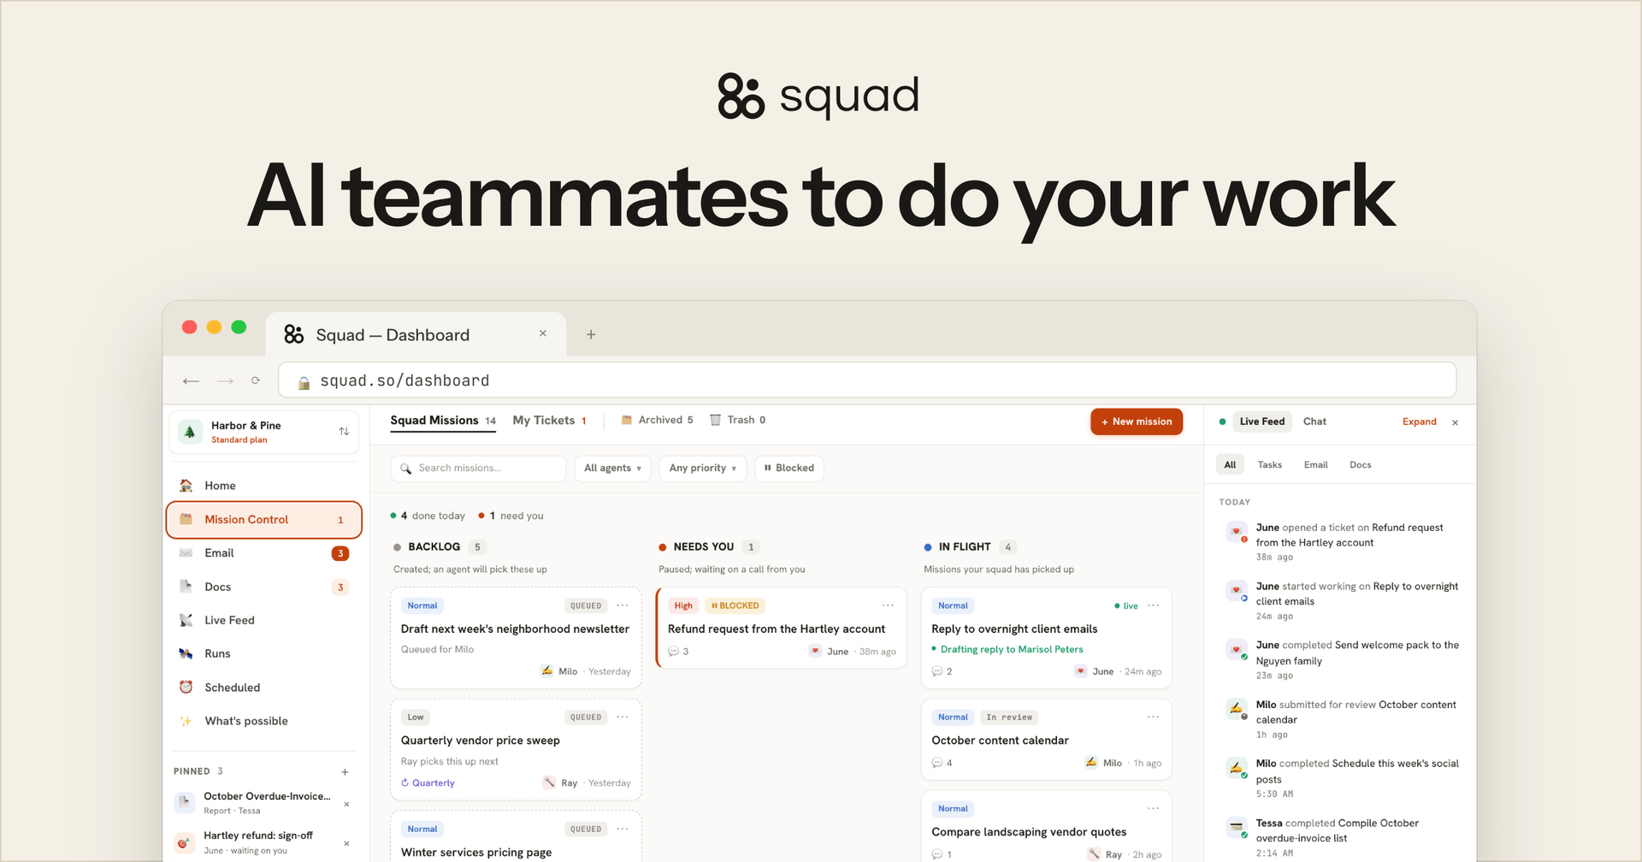Click the Quarterly recurrence label

(428, 783)
